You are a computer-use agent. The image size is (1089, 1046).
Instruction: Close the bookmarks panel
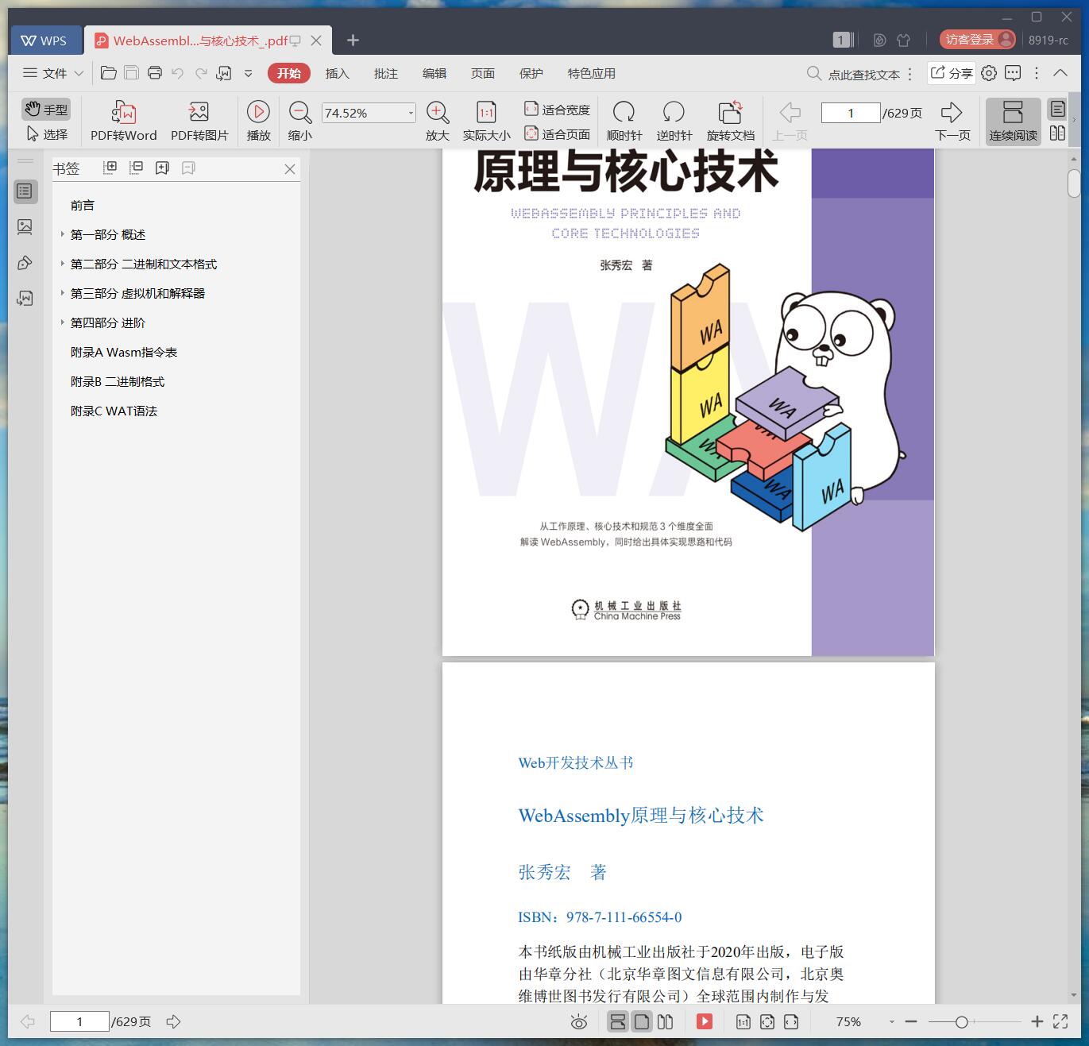point(290,169)
